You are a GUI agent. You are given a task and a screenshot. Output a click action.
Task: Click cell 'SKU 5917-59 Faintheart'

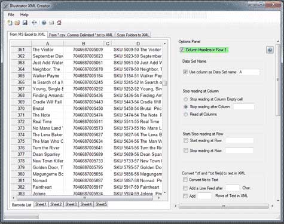point(137,187)
